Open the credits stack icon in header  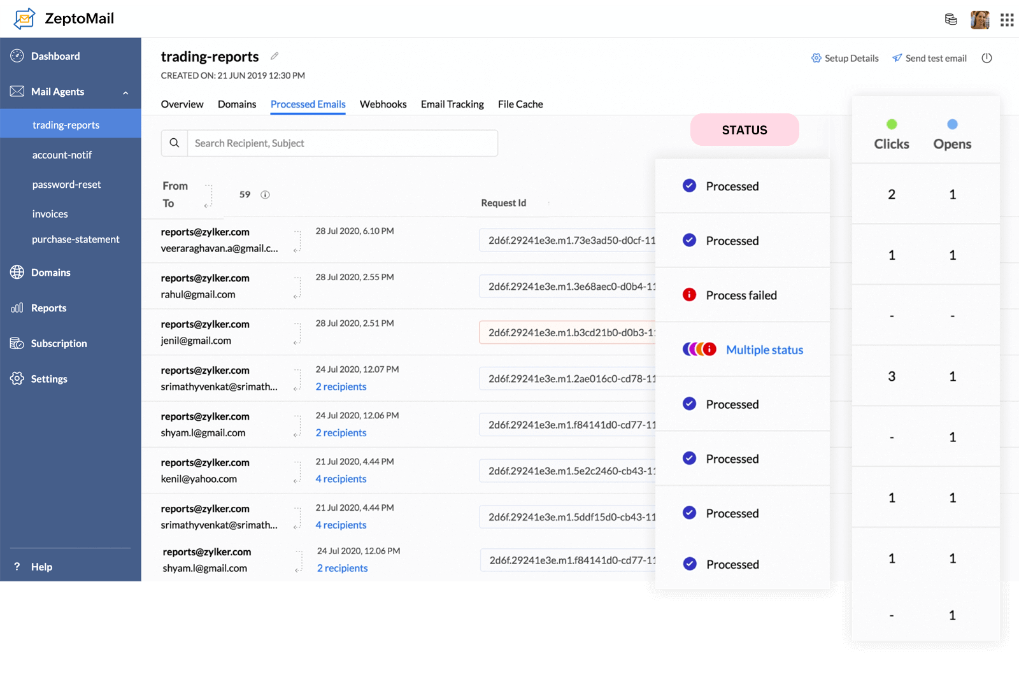[x=951, y=20]
